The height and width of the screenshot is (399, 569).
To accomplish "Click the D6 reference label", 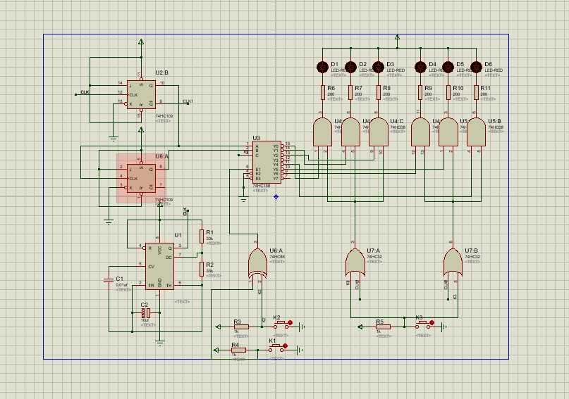I will [488, 64].
